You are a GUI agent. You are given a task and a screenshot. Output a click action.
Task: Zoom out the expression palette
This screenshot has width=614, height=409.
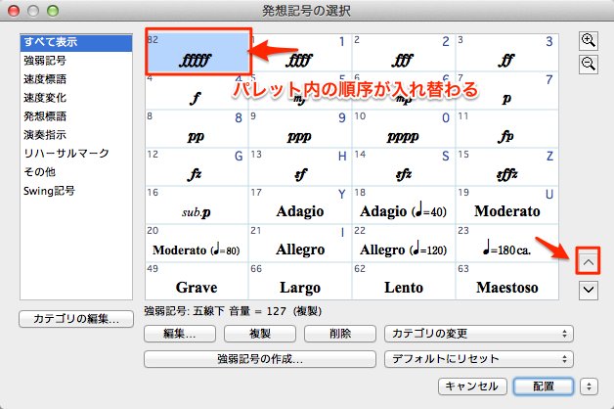[589, 65]
